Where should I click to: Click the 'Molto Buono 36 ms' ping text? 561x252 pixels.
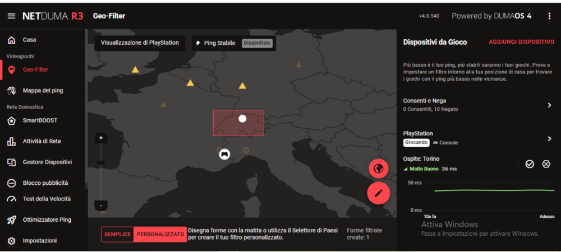(430, 169)
